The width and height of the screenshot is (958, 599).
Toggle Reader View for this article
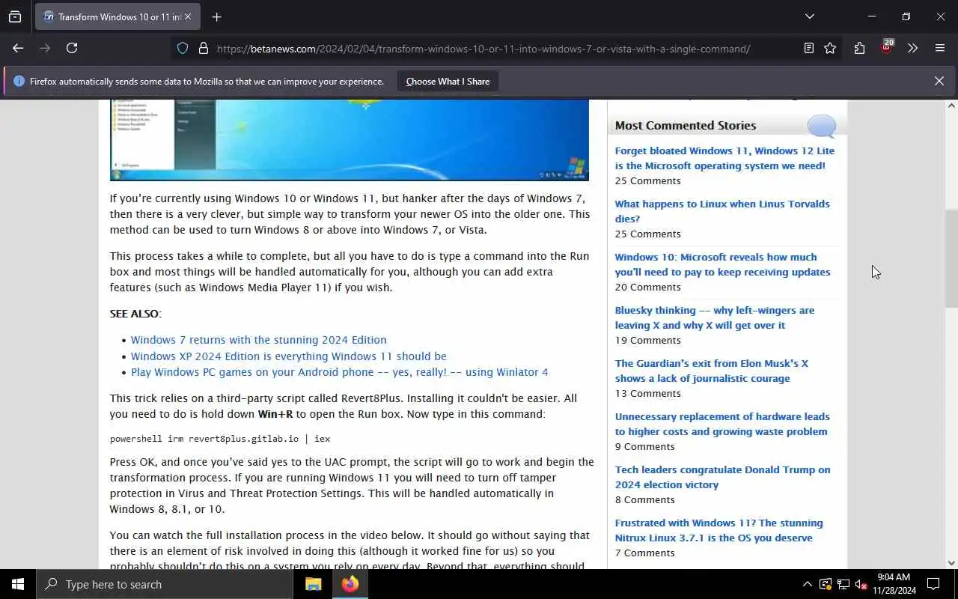[808, 48]
